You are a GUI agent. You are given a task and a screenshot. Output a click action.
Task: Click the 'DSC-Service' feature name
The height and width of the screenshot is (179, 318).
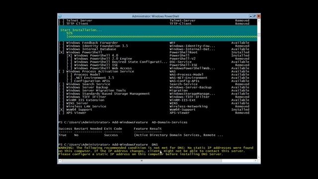[x=180, y=62]
